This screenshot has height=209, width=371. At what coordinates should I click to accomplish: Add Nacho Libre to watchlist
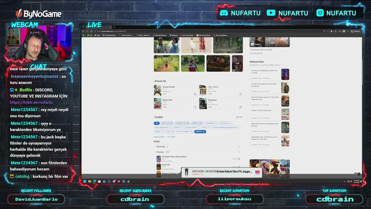155,100
